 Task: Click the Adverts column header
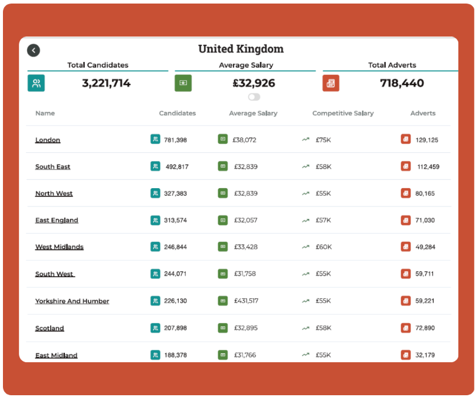click(423, 113)
